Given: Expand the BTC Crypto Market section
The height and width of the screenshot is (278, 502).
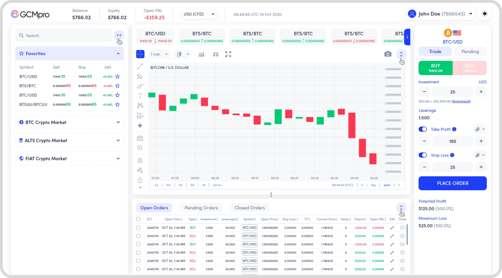Looking at the screenshot, I should click(x=69, y=122).
